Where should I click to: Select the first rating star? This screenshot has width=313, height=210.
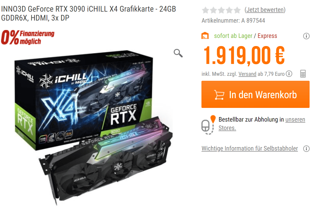tap(205, 10)
